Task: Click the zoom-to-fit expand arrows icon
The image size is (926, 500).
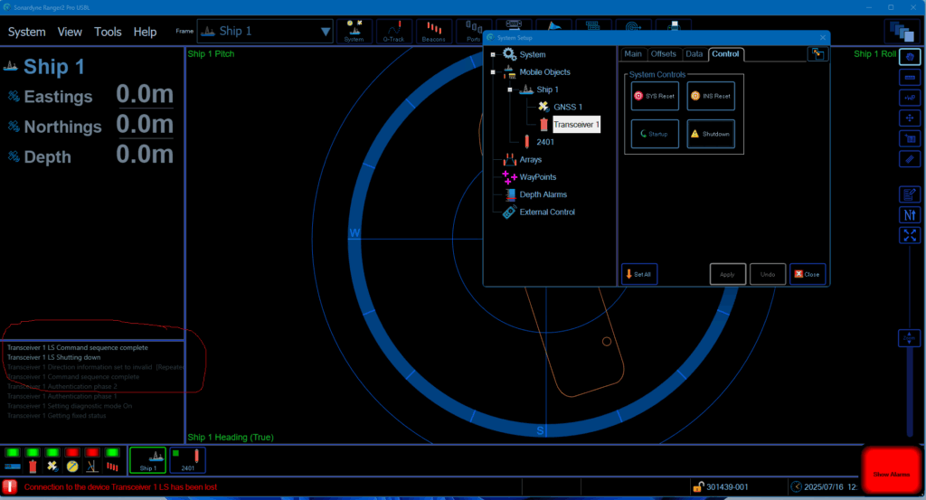Action: (x=910, y=236)
